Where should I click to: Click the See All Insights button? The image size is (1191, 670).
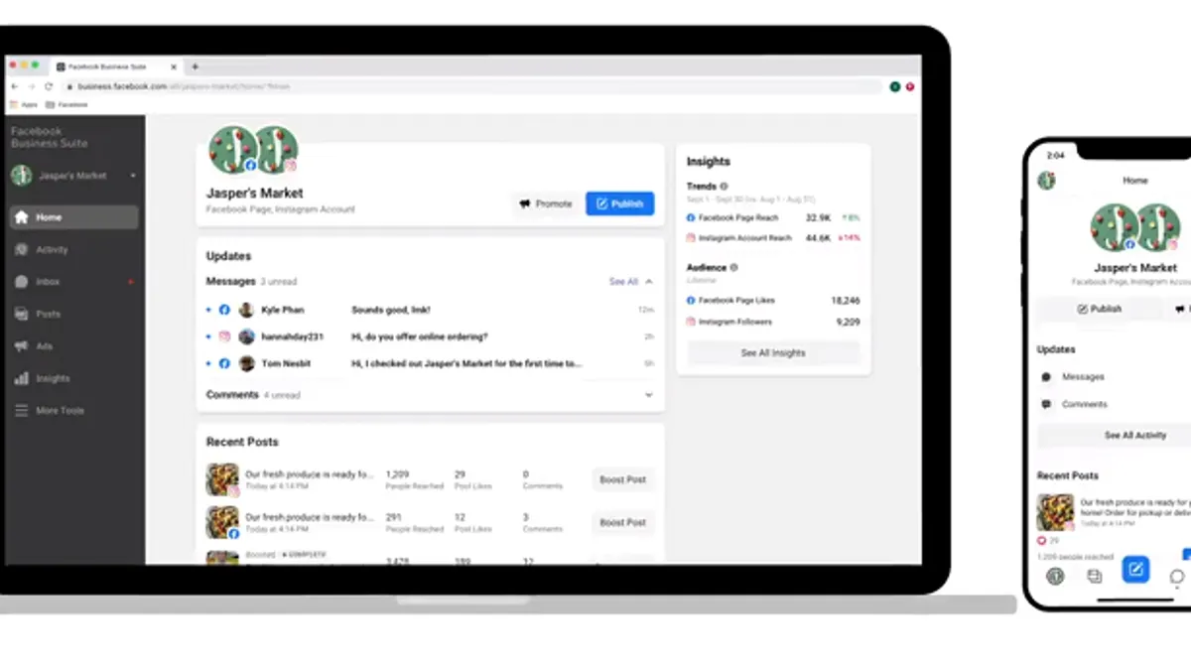[x=773, y=353]
